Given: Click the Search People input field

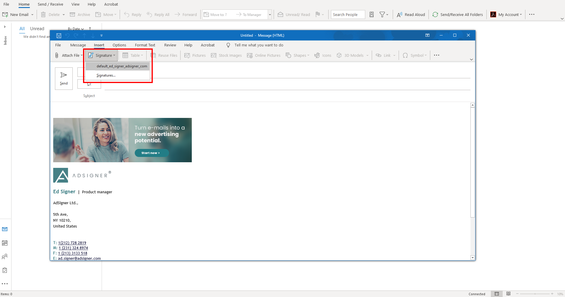Looking at the screenshot, I should 348,14.
